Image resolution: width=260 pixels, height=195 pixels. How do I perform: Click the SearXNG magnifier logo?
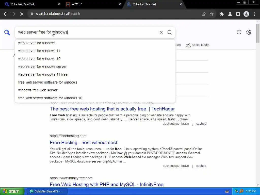7,32
